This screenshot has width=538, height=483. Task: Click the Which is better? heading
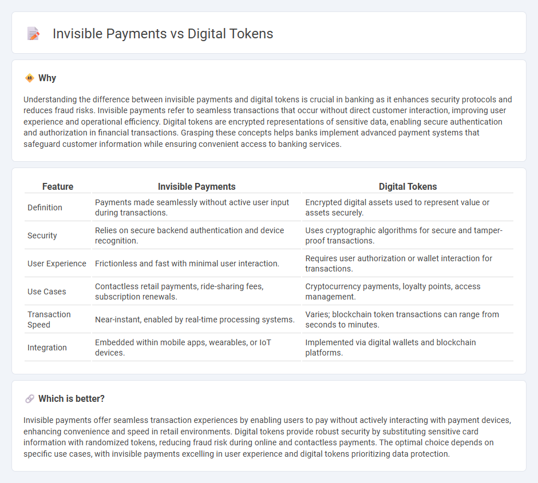coord(72,399)
